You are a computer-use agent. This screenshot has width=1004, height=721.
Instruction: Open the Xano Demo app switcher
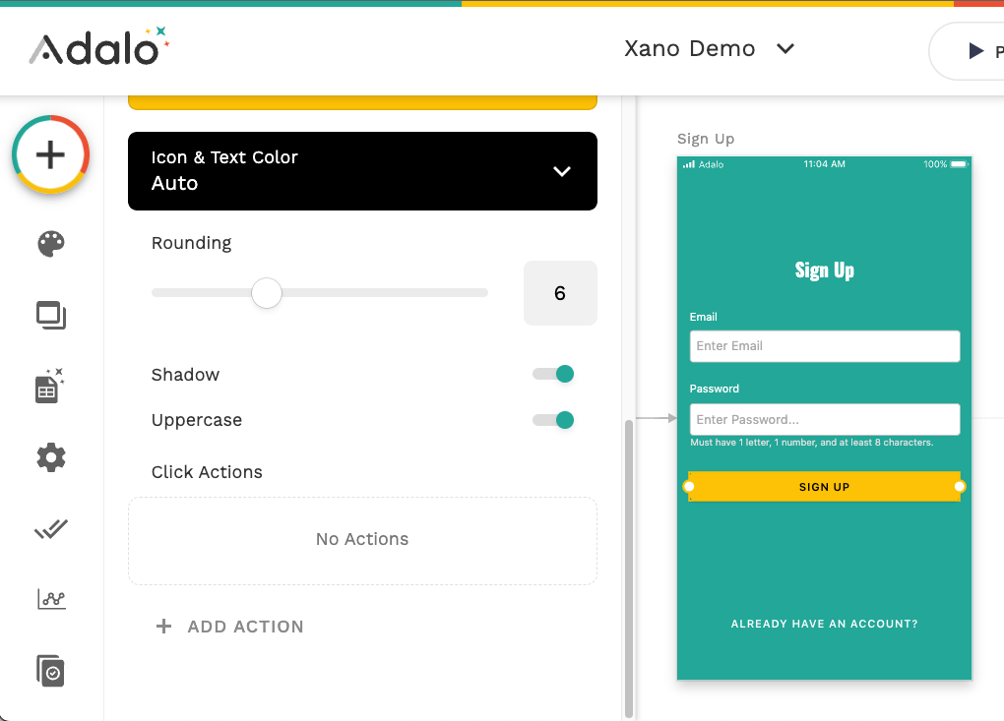[709, 49]
